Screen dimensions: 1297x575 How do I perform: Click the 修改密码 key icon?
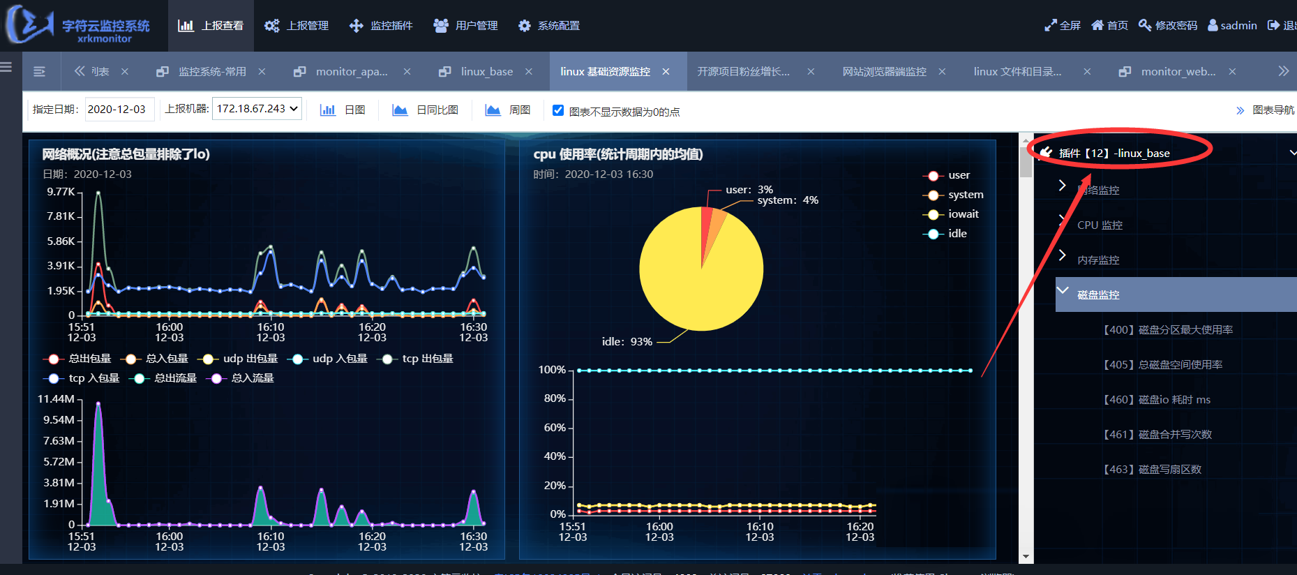[x=1145, y=26]
